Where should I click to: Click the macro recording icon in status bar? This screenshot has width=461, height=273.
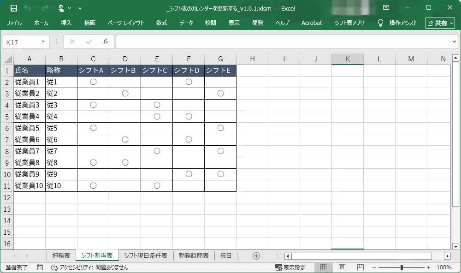pos(40,267)
